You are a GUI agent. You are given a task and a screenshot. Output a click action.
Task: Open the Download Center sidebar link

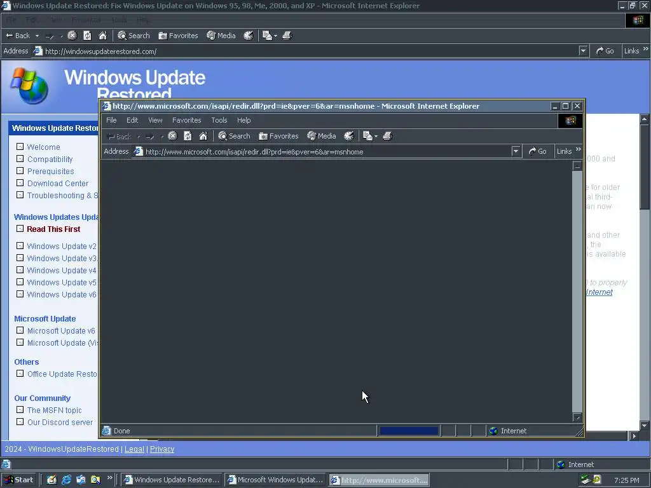(x=58, y=183)
